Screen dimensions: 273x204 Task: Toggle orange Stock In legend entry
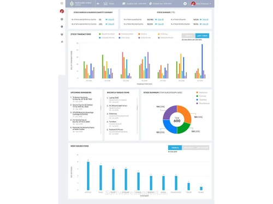[x=143, y=34]
